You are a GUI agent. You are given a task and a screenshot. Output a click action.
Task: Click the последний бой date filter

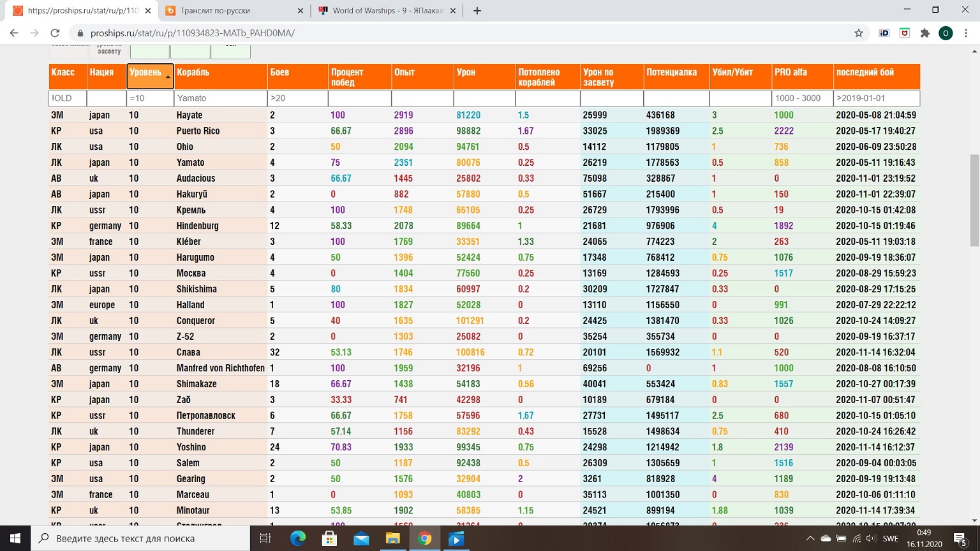point(877,98)
